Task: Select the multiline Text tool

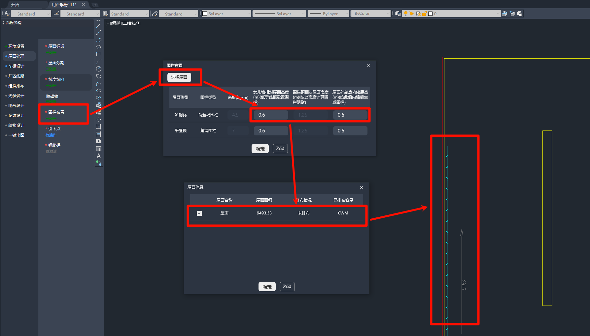Action: (98, 156)
